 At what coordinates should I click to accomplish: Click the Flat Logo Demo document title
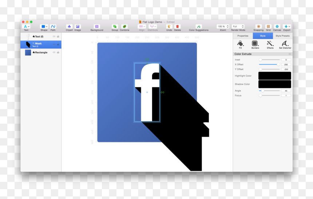152,22
